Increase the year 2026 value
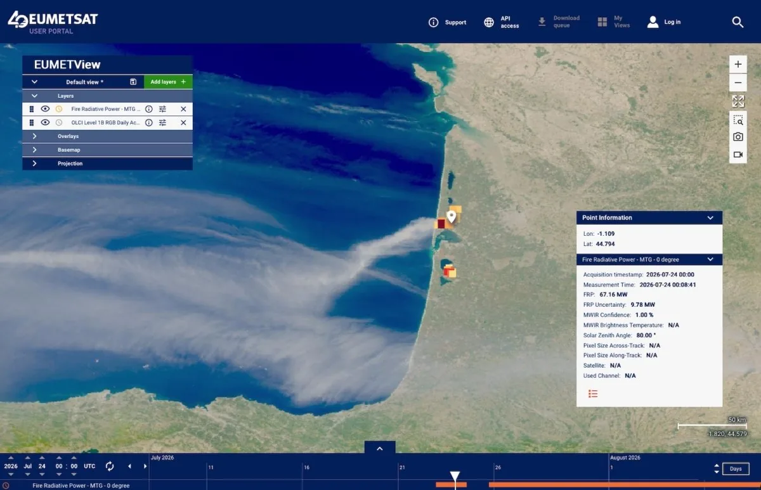The height and width of the screenshot is (490, 761). point(11,458)
